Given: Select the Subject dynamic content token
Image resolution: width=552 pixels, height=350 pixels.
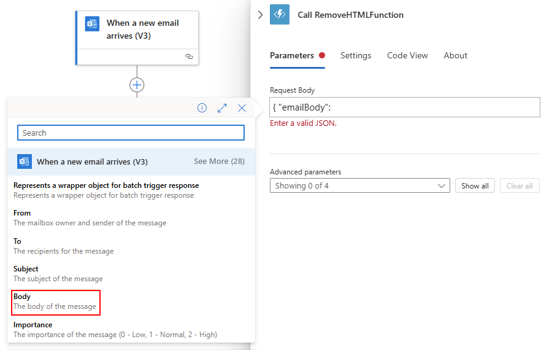Looking at the screenshot, I should (x=58, y=274).
